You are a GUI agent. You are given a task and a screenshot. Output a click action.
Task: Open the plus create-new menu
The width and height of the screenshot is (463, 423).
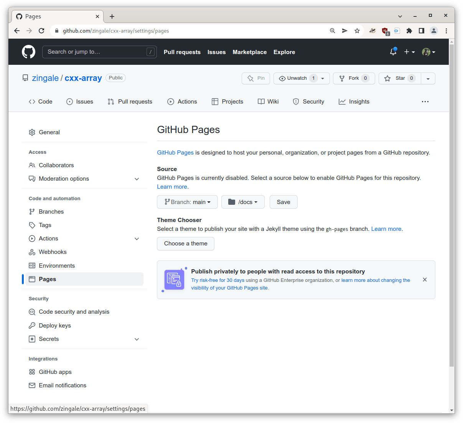[x=409, y=52]
